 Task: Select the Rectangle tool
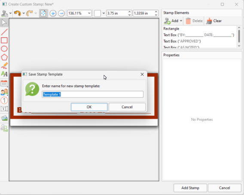click(4, 40)
